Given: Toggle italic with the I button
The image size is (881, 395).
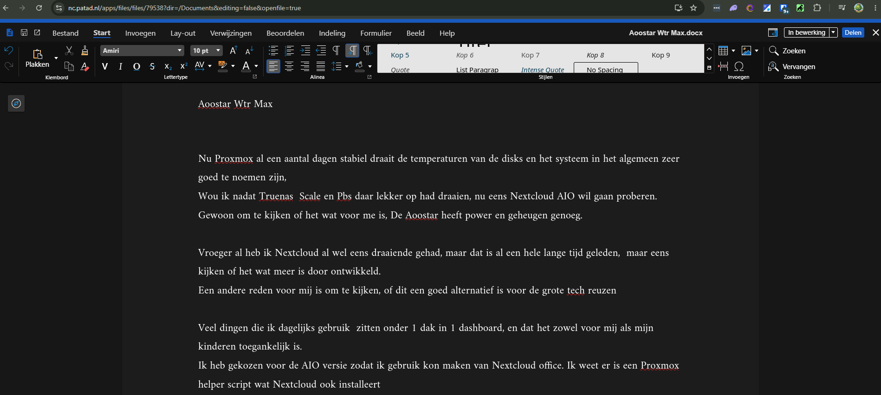Looking at the screenshot, I should (121, 66).
